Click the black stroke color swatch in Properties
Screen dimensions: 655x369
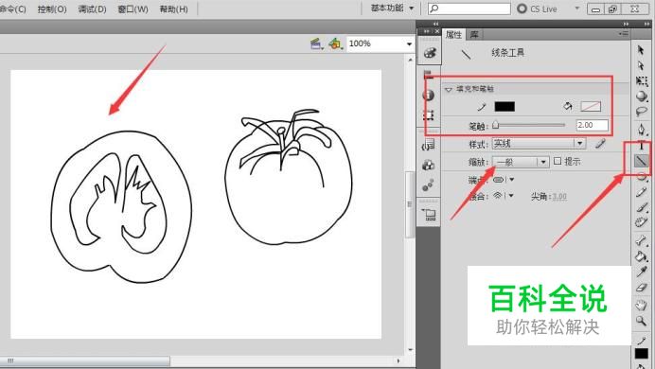click(x=505, y=106)
